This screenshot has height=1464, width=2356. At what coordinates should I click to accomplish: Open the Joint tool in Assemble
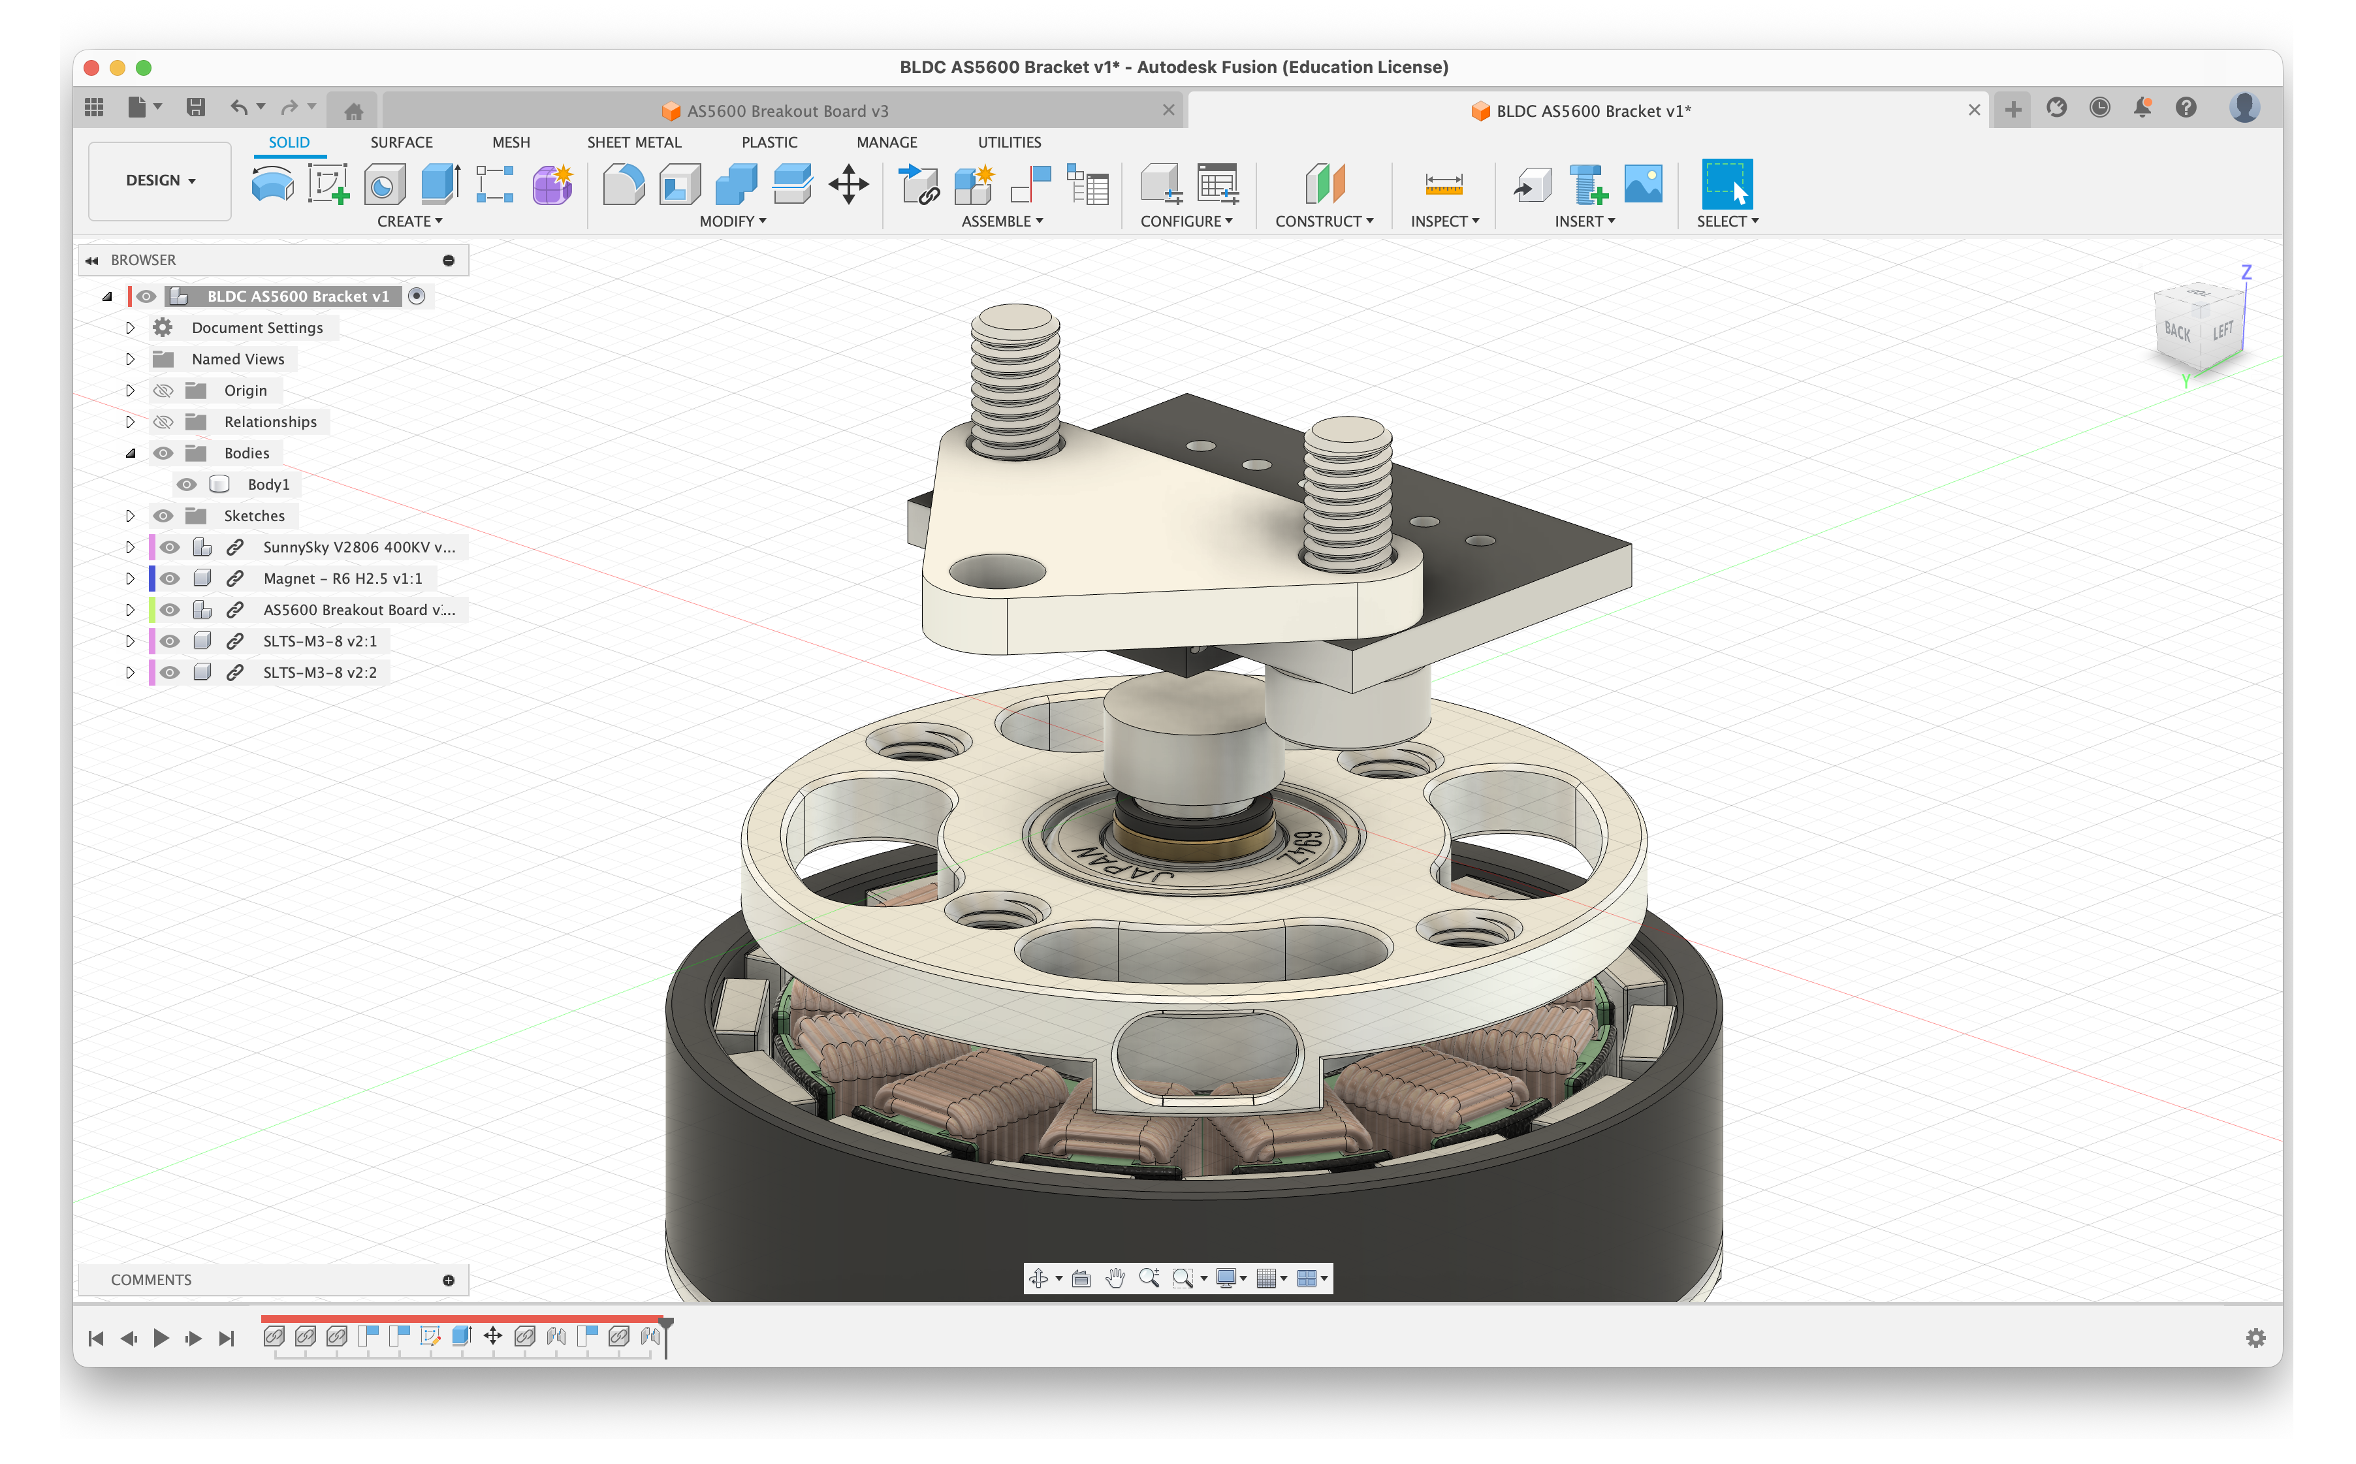tap(1031, 183)
